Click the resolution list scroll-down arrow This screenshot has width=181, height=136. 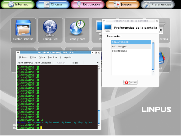tap(153, 74)
